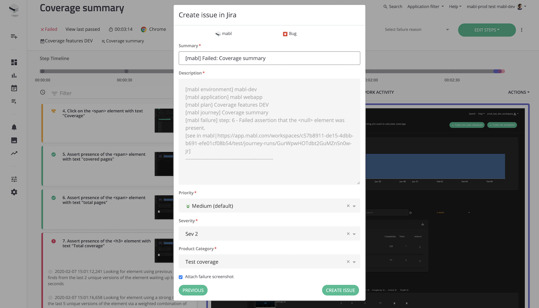Open step 6 screenshot thumbnail
The image size is (539, 308).
click(164, 207)
